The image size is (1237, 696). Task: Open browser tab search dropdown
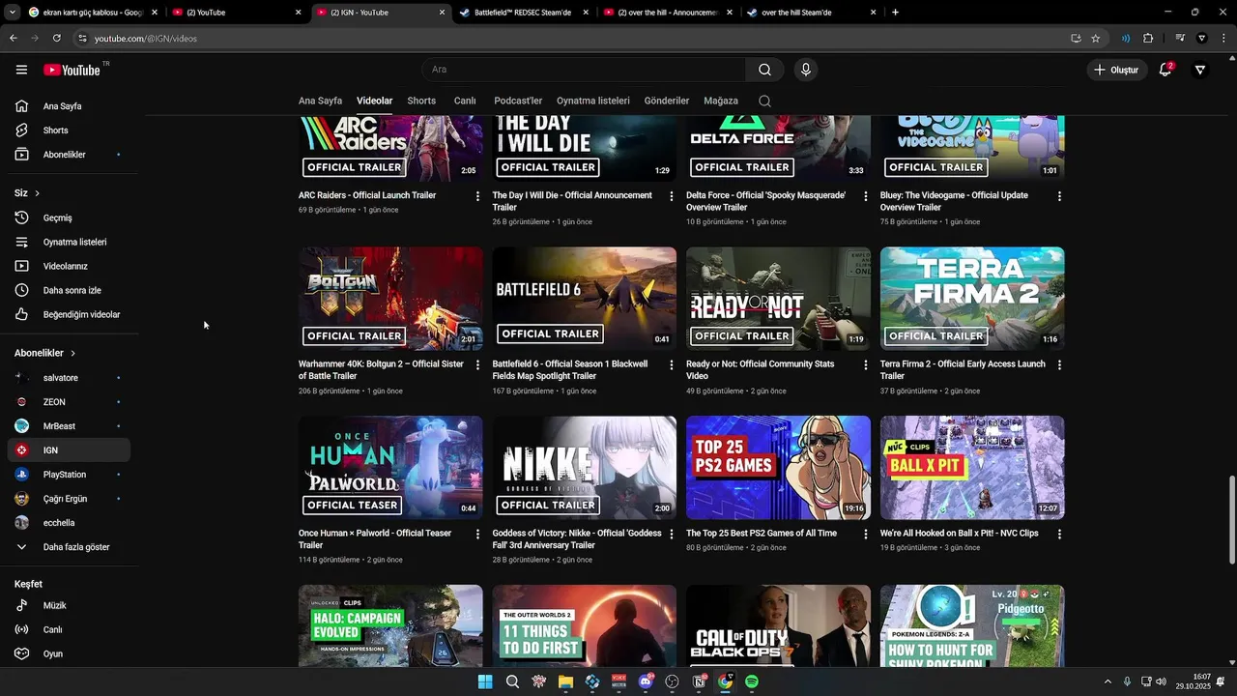pyautogui.click(x=13, y=13)
